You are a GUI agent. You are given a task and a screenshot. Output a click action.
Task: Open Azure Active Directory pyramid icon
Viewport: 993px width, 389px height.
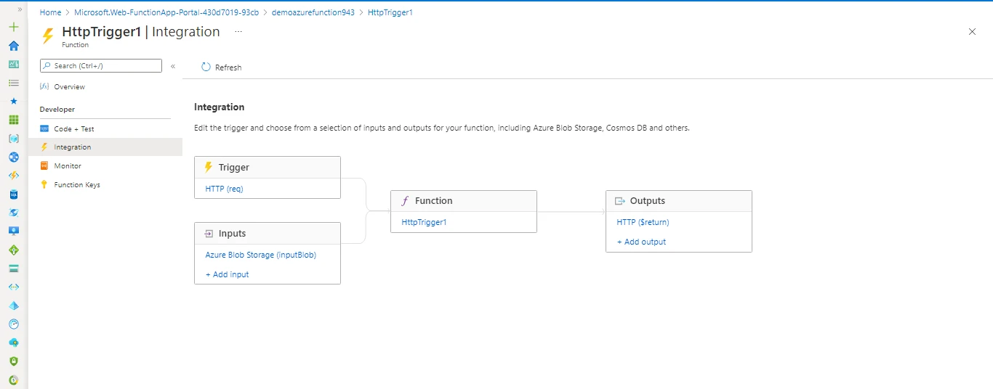tap(13, 306)
